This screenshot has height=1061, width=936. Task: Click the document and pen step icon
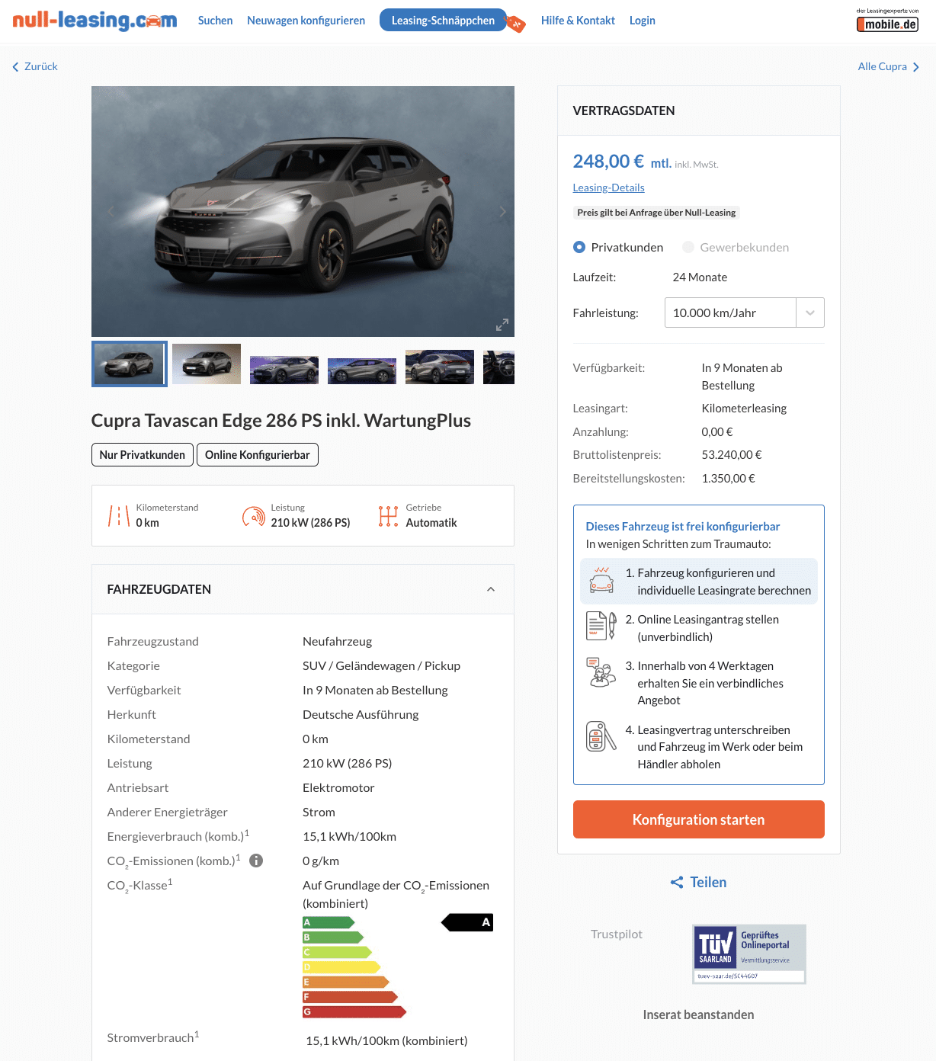pos(601,626)
